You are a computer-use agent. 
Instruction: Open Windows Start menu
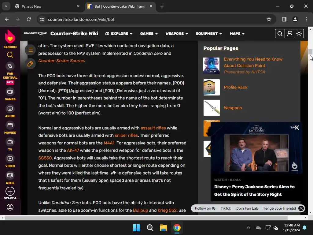point(137,228)
